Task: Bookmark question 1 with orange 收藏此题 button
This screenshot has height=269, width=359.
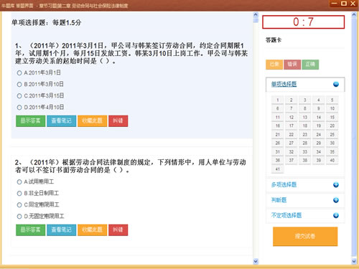Action: [x=92, y=121]
